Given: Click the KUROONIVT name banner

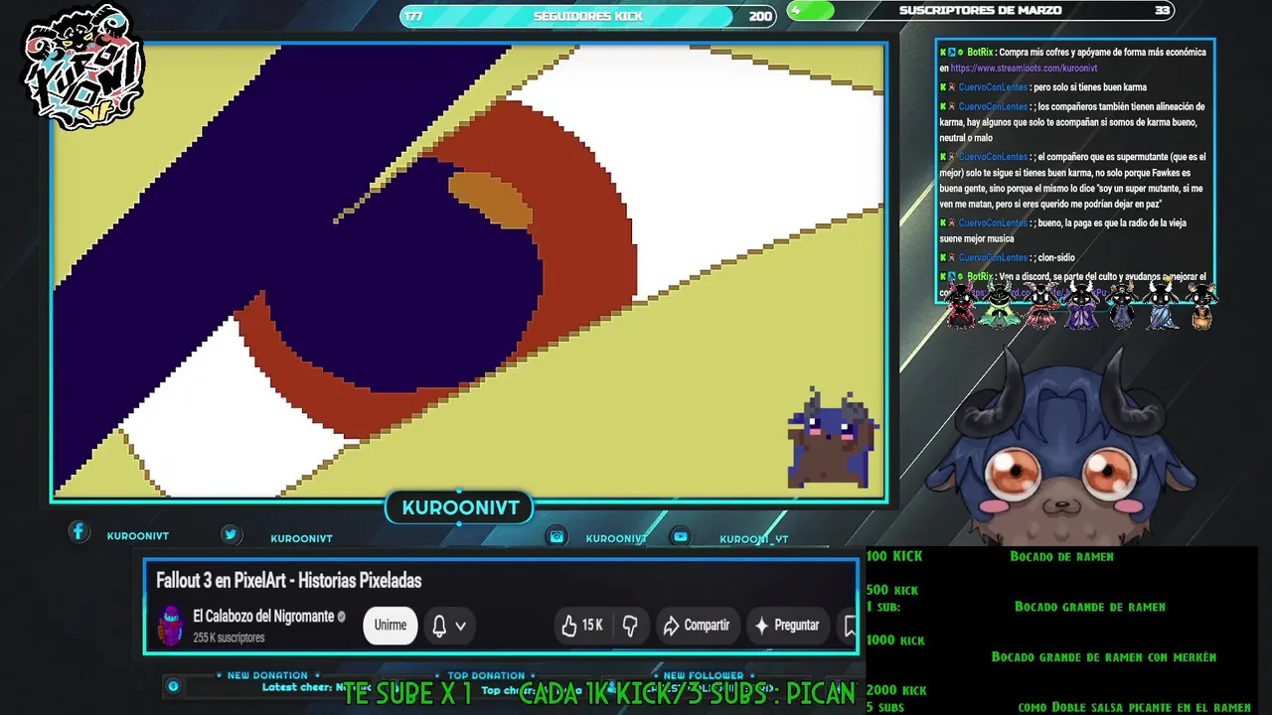Looking at the screenshot, I should click(x=460, y=507).
